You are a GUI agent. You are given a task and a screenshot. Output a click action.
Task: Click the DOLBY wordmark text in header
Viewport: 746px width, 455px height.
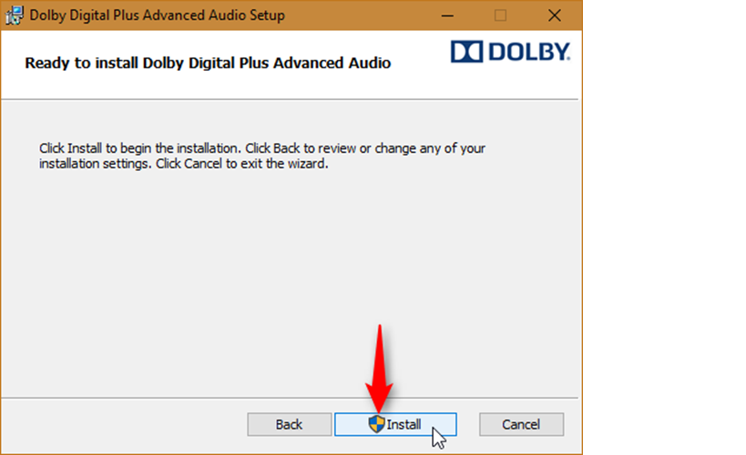click(x=528, y=51)
